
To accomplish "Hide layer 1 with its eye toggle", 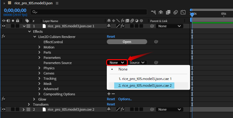I will (x=4, y=26).
